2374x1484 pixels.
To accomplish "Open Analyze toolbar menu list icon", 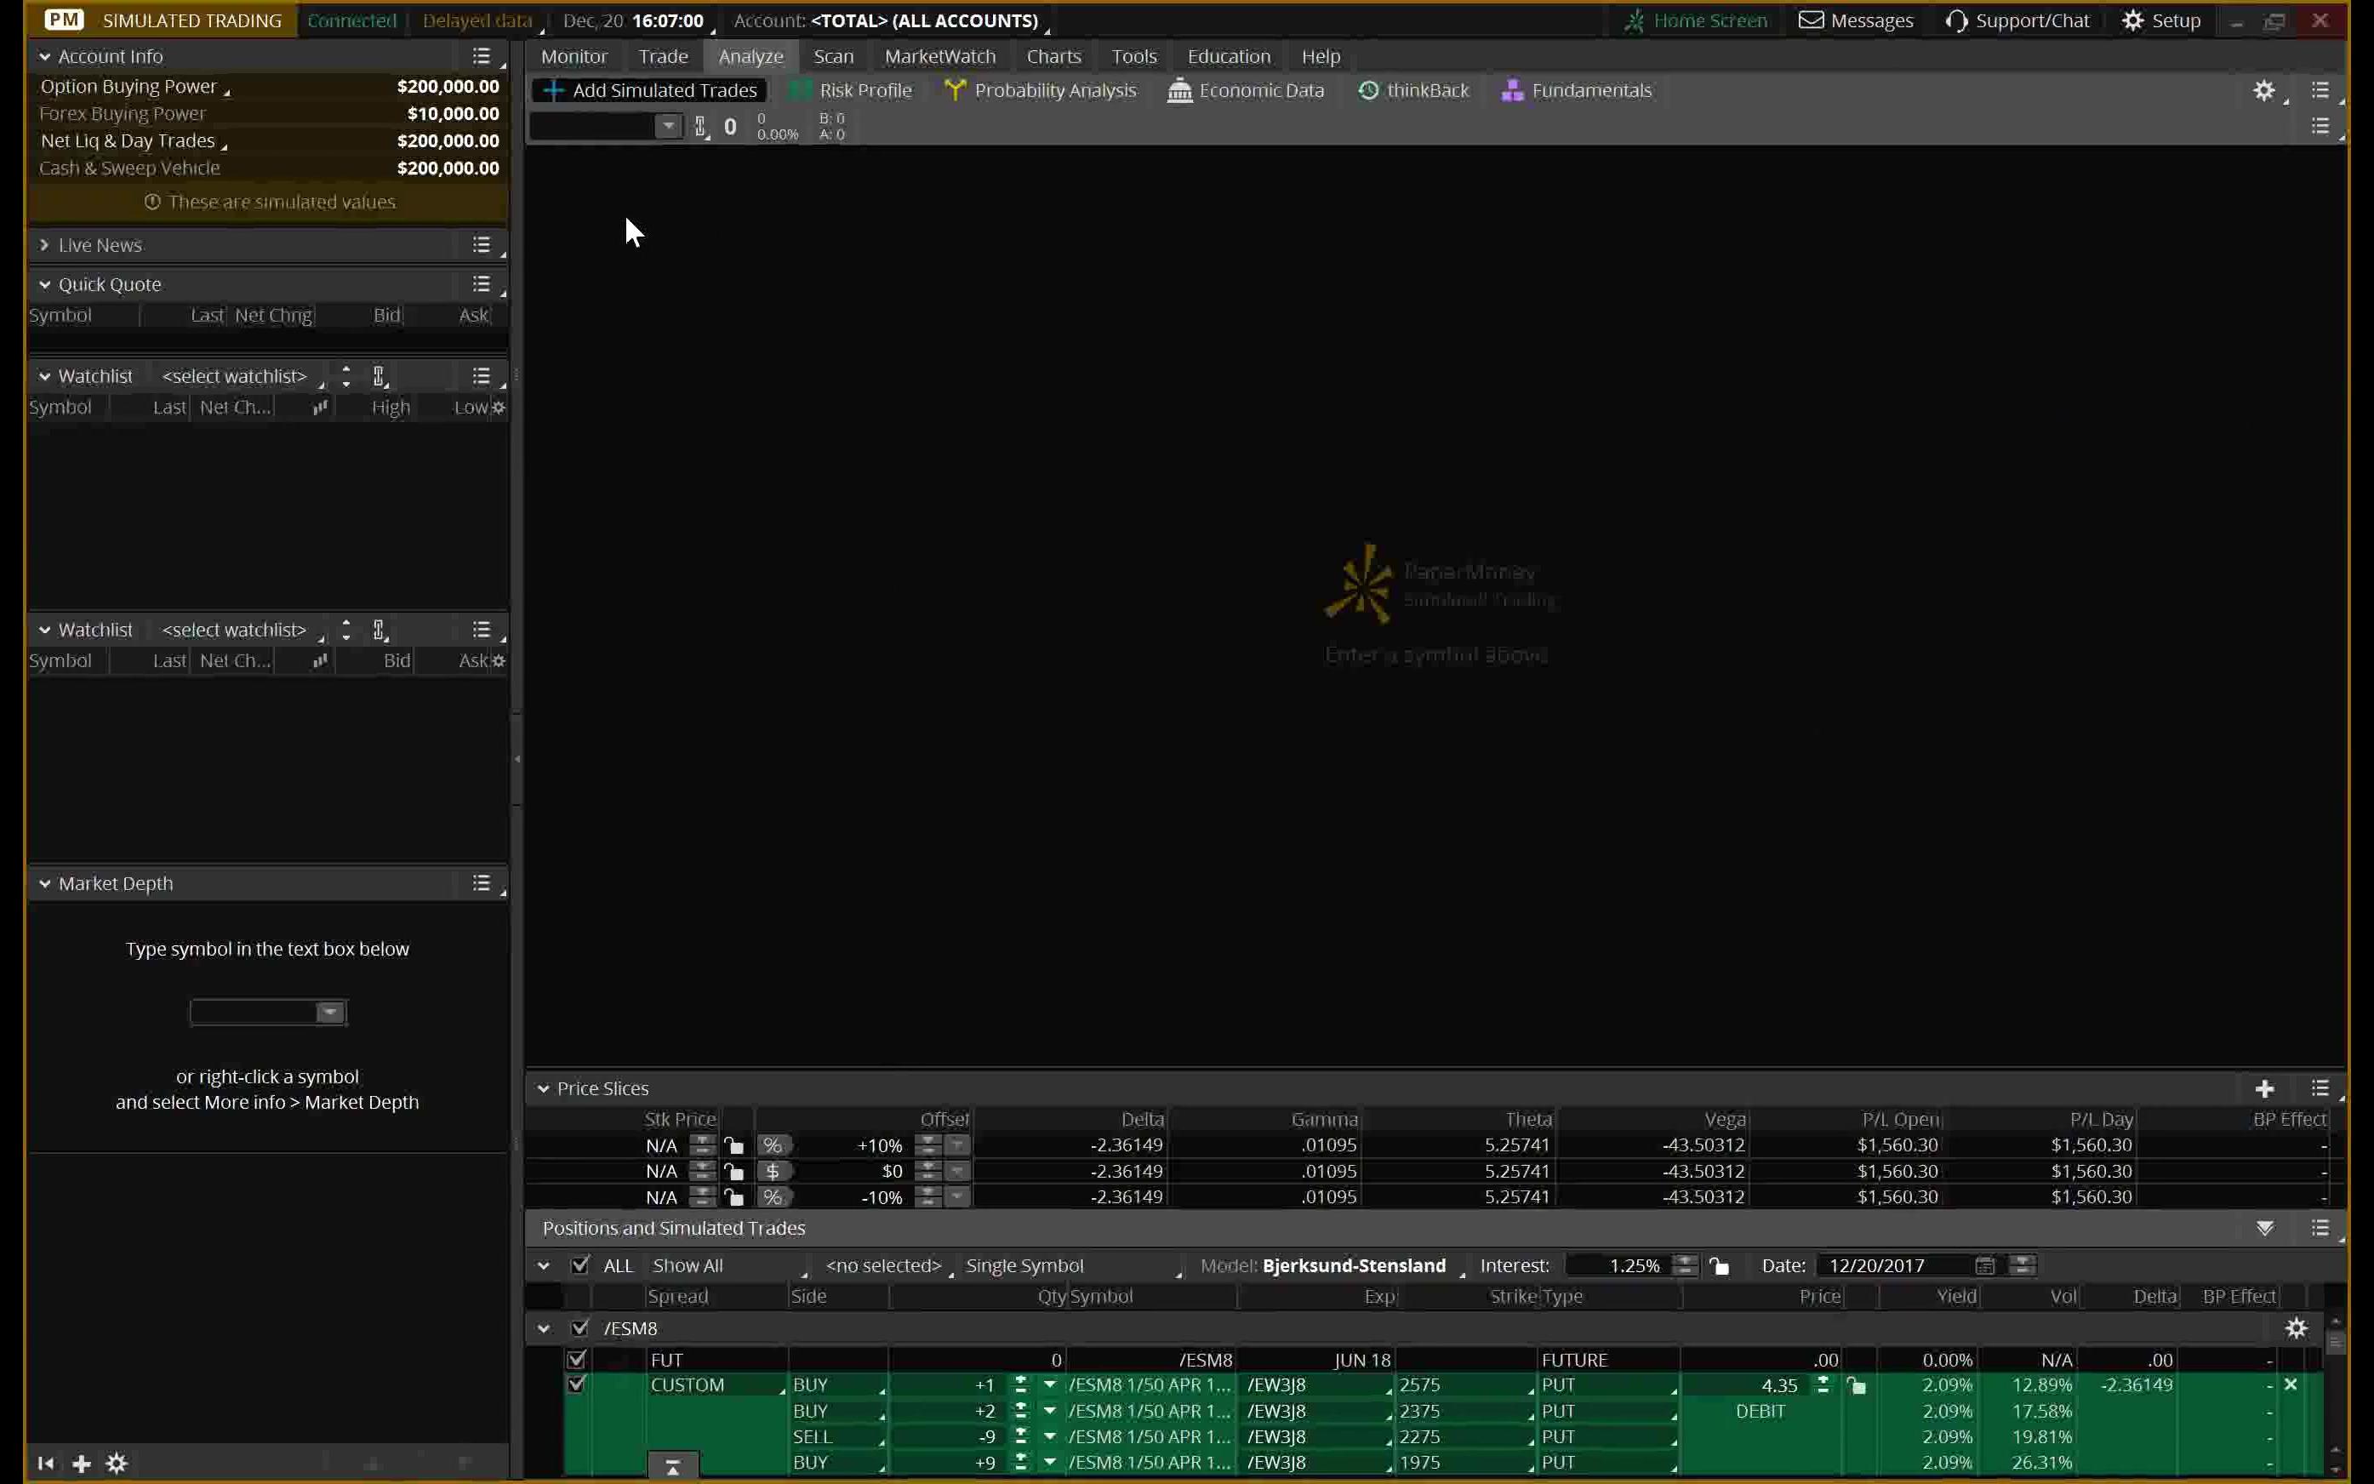I will [x=2320, y=90].
